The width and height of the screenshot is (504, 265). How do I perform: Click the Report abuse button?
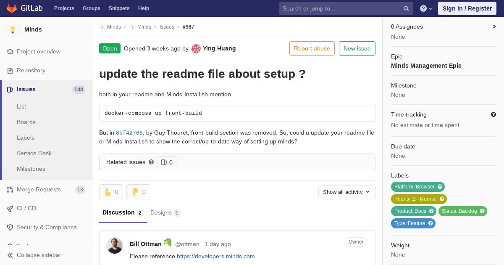pyautogui.click(x=312, y=48)
